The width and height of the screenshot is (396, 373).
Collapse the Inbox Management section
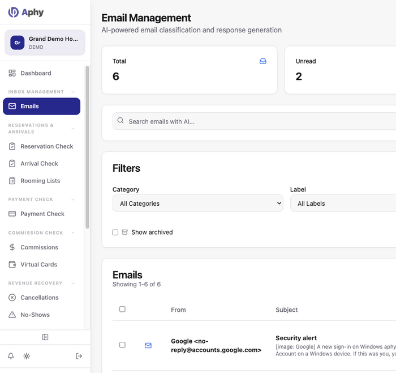pyautogui.click(x=73, y=92)
